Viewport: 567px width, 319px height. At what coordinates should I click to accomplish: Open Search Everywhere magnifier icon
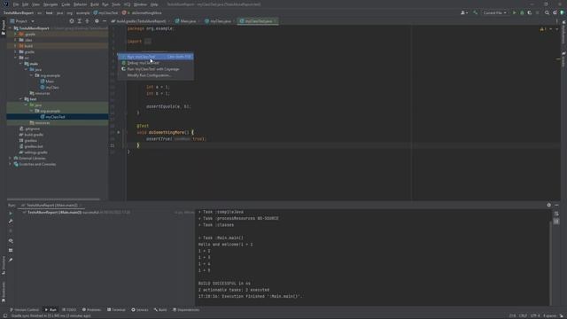(x=547, y=12)
